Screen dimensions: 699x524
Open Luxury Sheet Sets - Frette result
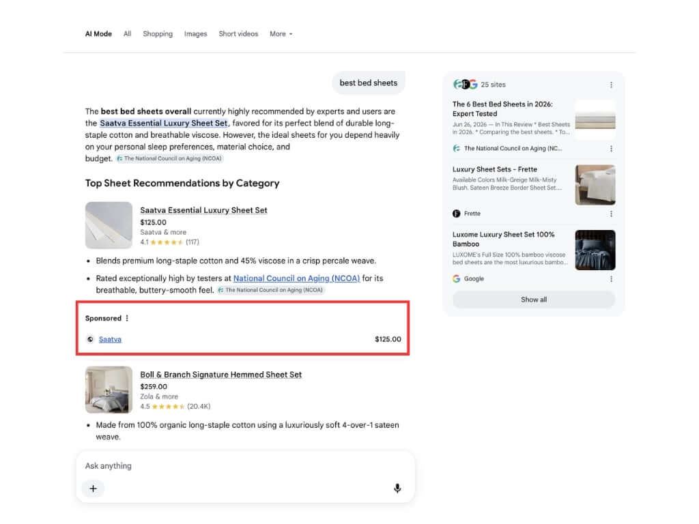click(495, 169)
